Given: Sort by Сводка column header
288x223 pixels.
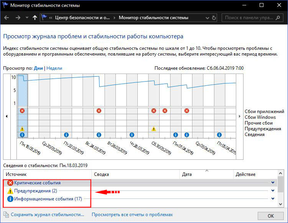Looking at the screenshot, I should coord(135,174).
